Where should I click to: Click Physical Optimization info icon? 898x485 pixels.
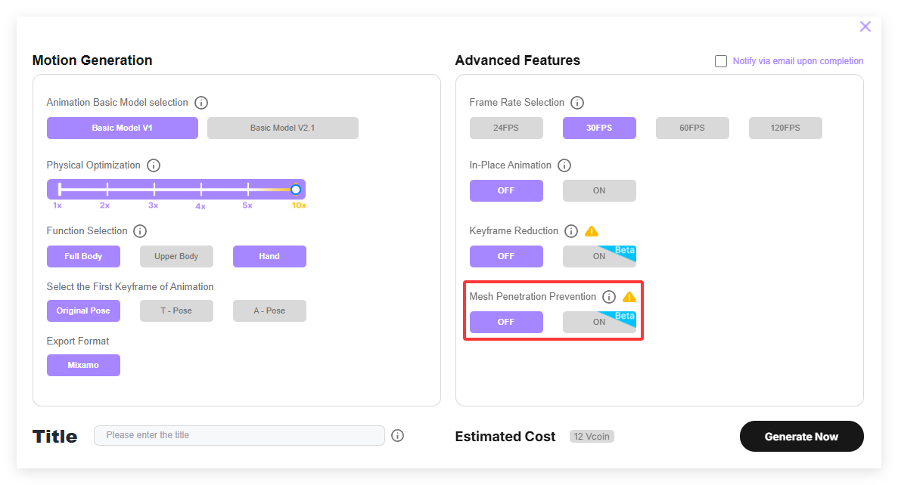[154, 165]
